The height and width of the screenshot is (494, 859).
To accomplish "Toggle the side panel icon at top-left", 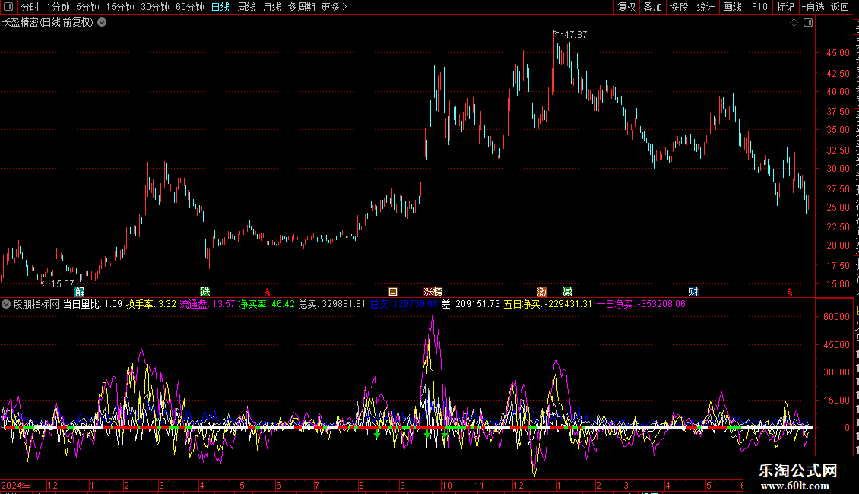I will (x=8, y=7).
